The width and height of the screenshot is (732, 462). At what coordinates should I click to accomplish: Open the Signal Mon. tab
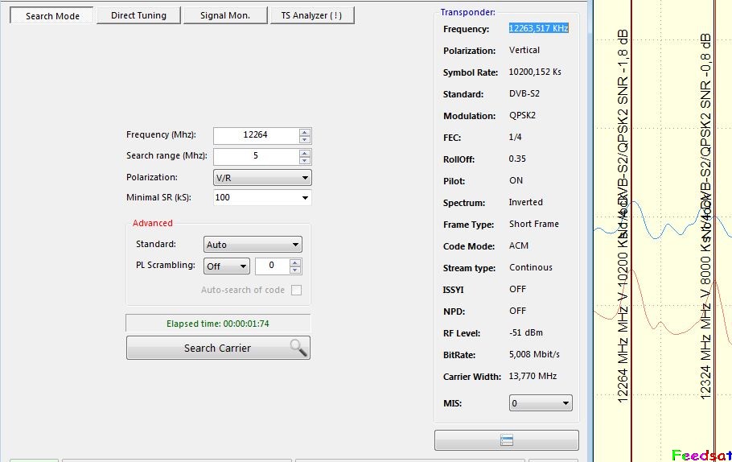pos(225,15)
